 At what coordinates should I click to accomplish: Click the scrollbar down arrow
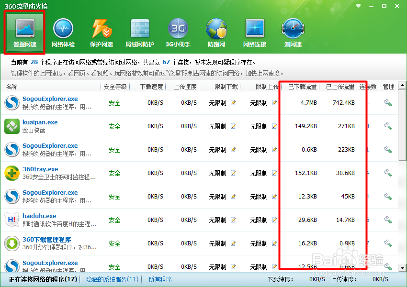pyautogui.click(x=402, y=268)
